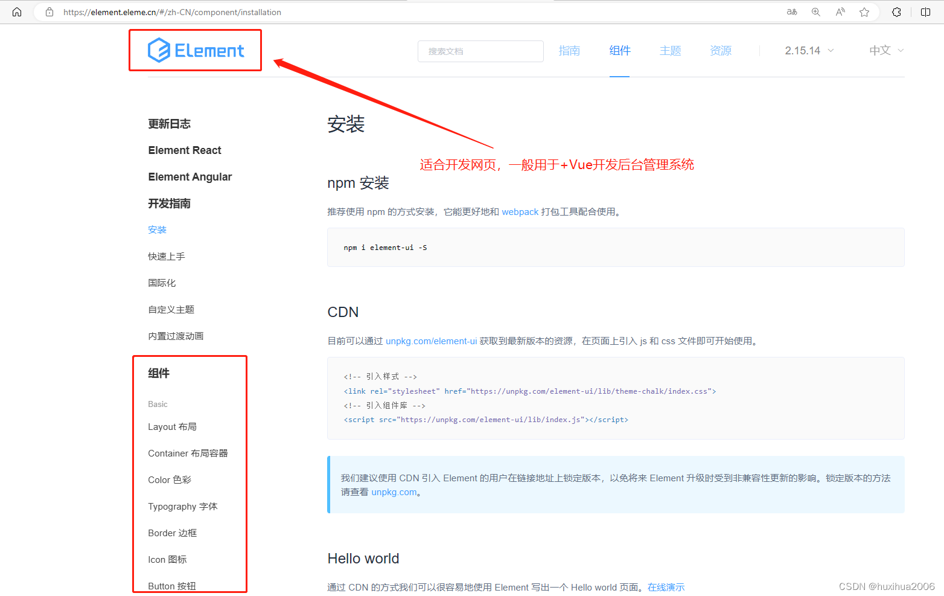
Task: Click the address bar URL
Action: (172, 12)
